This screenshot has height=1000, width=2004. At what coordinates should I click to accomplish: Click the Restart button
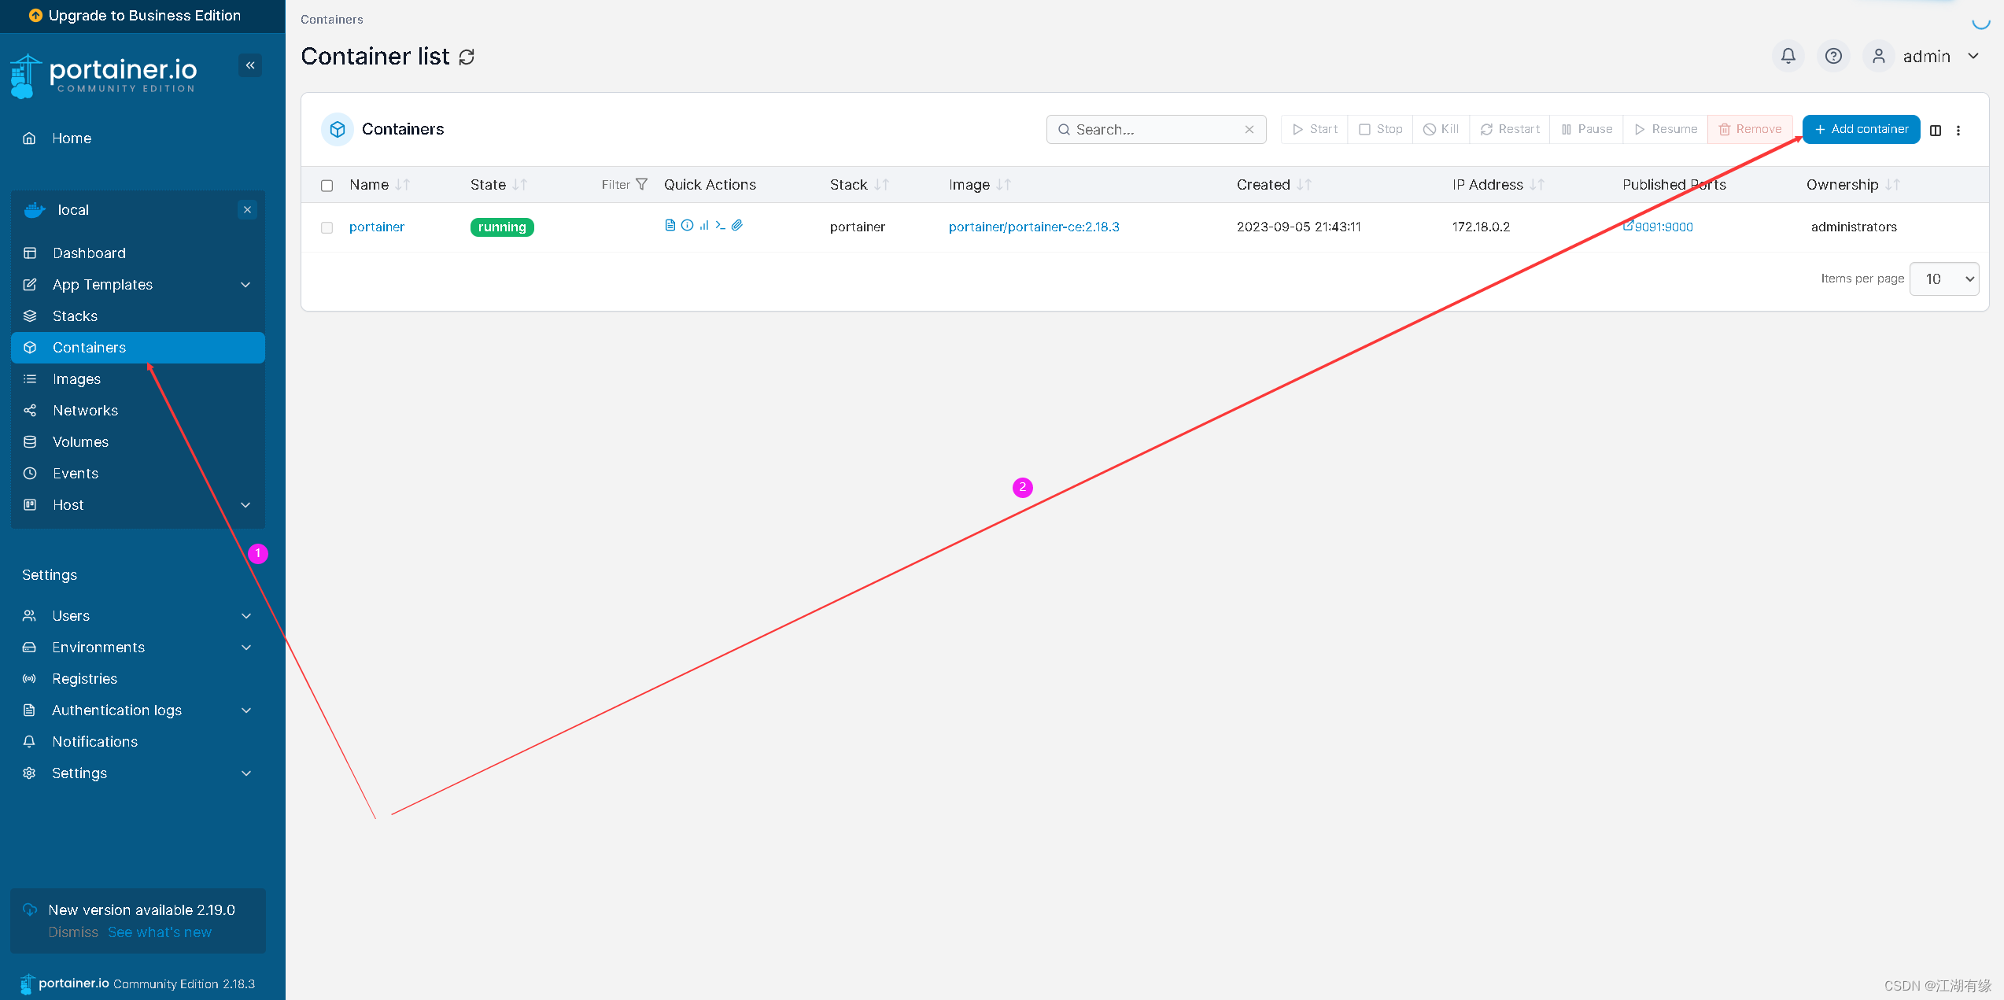[x=1510, y=129]
